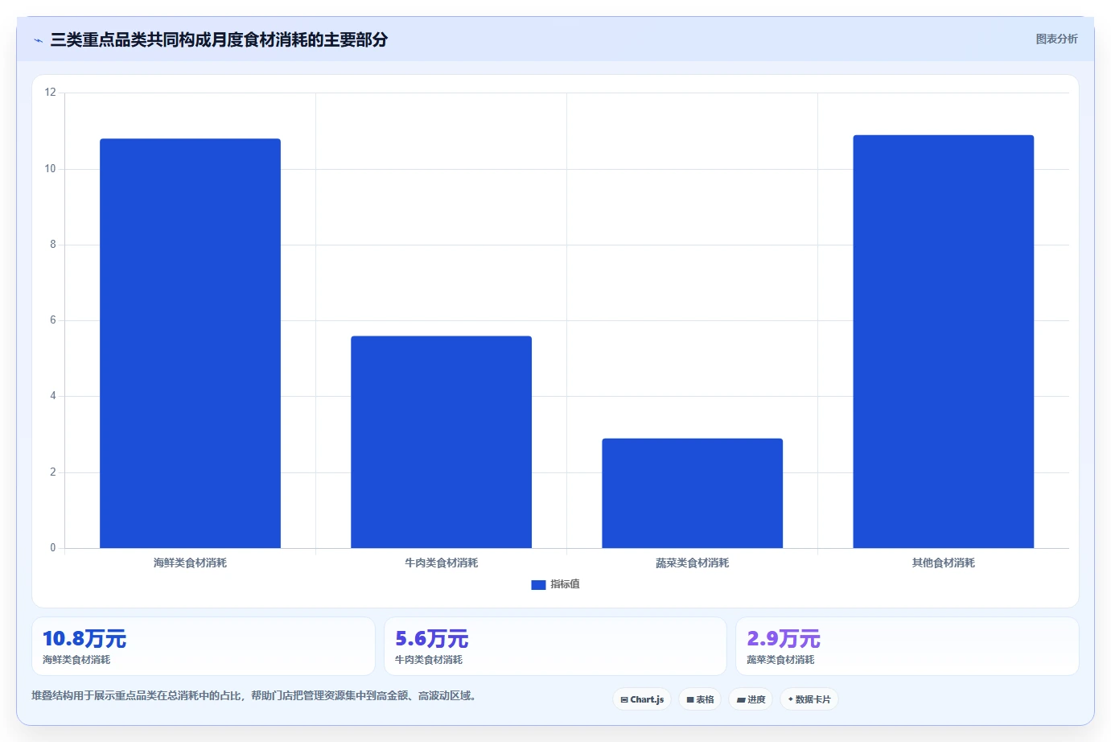The height and width of the screenshot is (742, 1111).
Task: Click the y-axis value 12
Action: click(51, 93)
